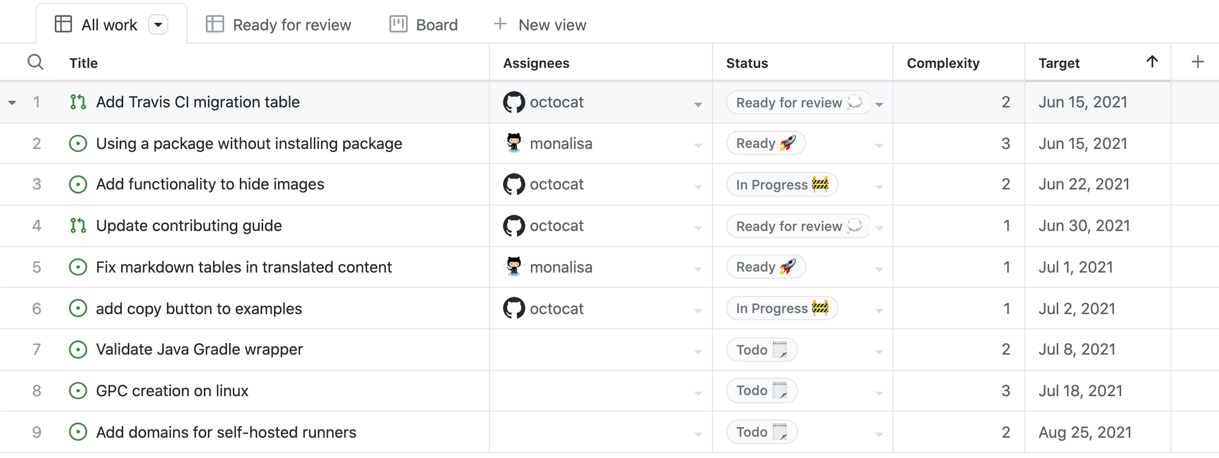Open assignees dropdown for GPC creation on linux

tap(698, 393)
